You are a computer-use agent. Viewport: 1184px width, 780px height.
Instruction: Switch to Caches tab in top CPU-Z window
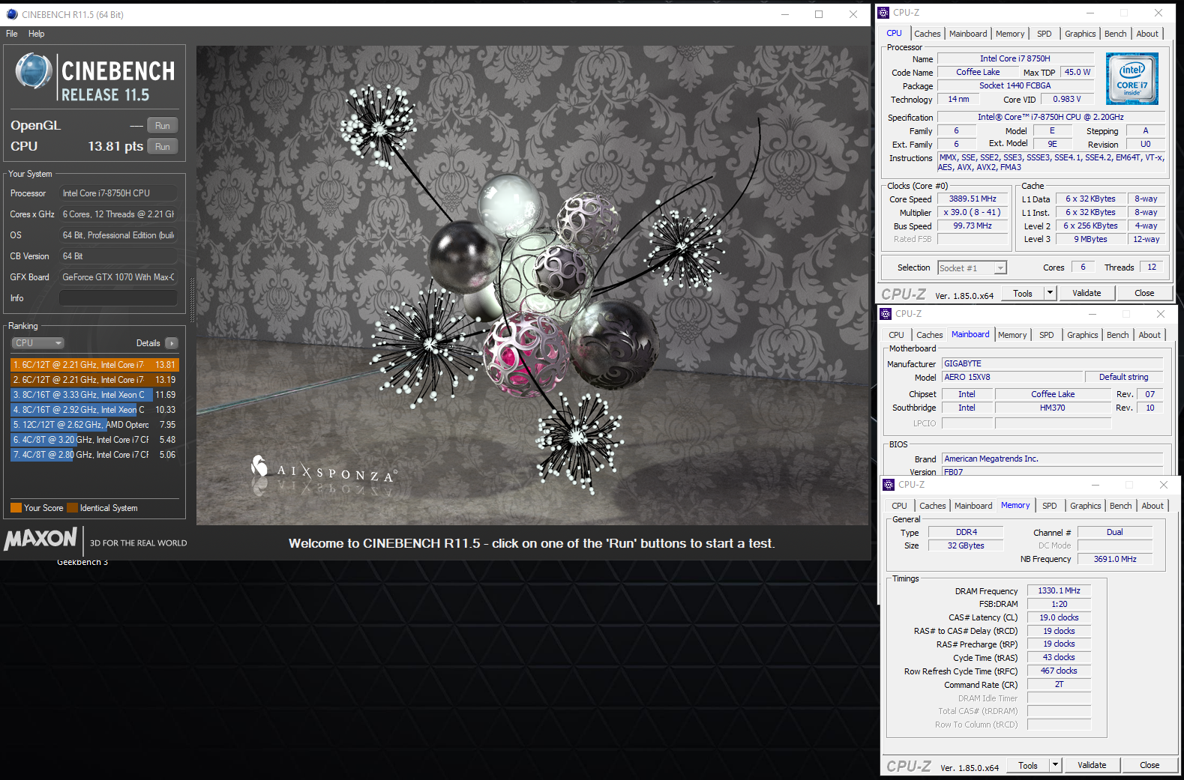point(928,34)
